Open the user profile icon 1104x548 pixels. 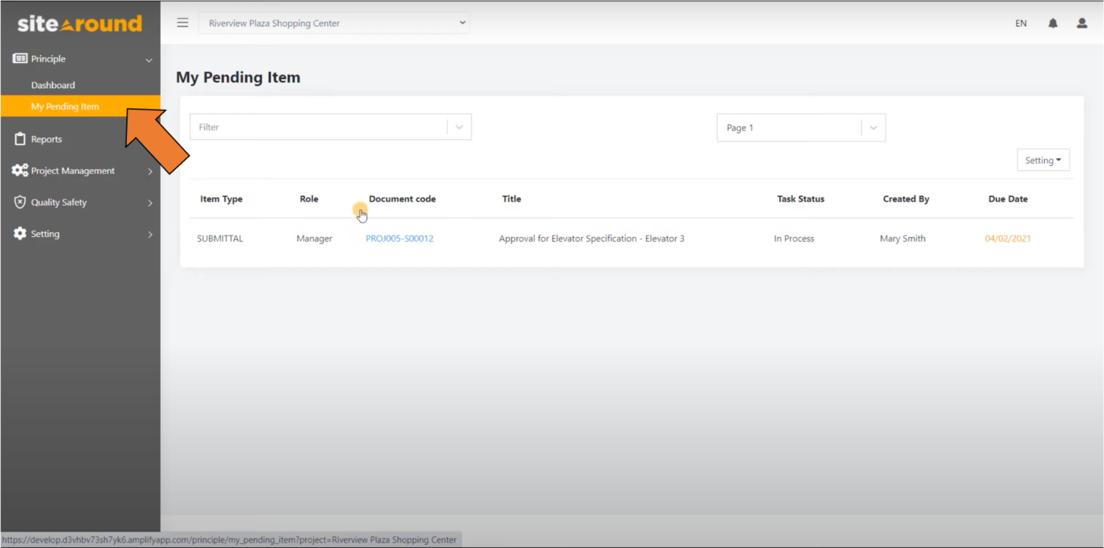pos(1081,23)
